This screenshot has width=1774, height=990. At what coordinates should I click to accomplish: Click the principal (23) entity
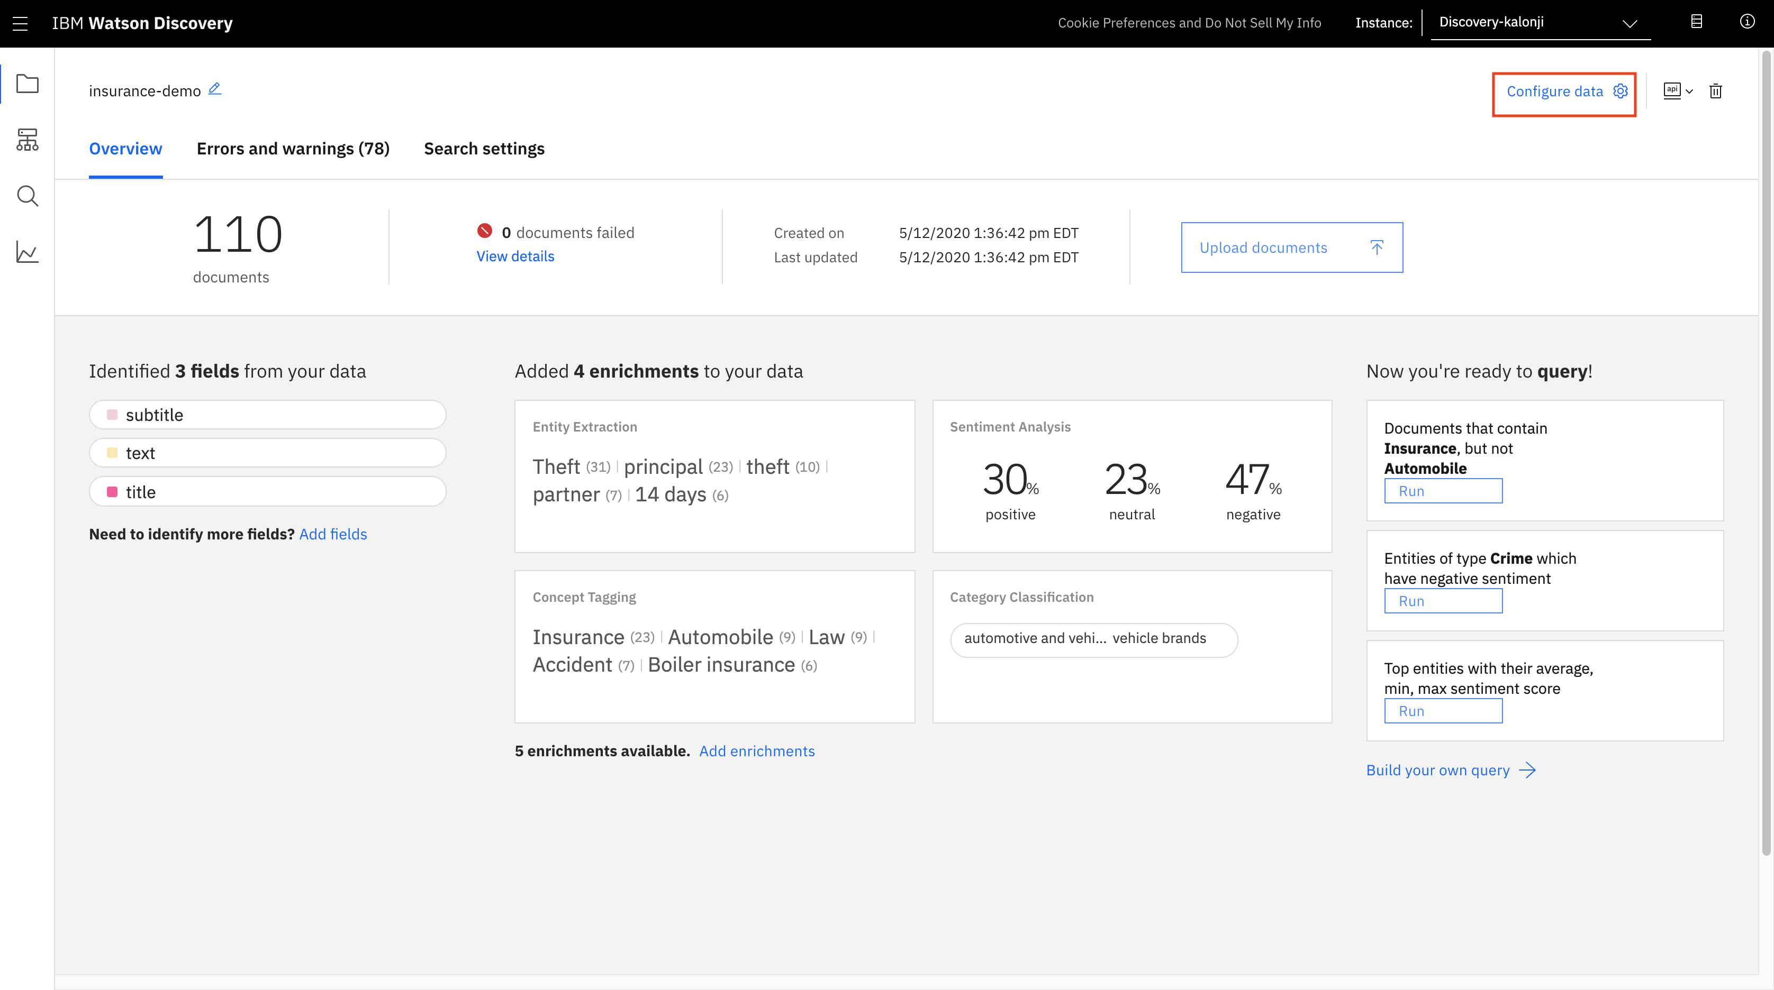pyautogui.click(x=677, y=466)
